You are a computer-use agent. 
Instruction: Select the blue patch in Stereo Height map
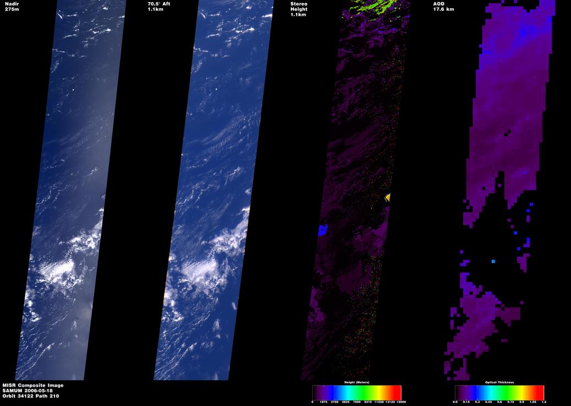(x=323, y=230)
